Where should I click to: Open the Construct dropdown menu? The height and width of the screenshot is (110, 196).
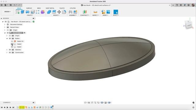[x=85, y=15]
